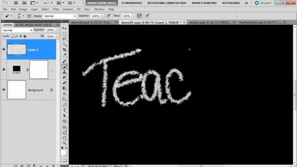297x167 pixels.
Task: Switch to RETOUCHING 1280X720 VIDS workspace
Action: point(167,3)
